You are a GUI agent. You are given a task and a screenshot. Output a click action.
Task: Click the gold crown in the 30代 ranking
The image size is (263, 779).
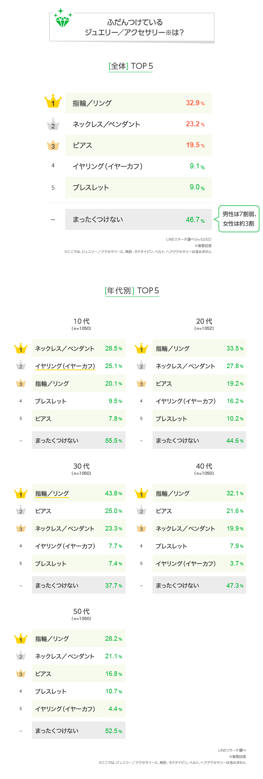[x=21, y=493]
